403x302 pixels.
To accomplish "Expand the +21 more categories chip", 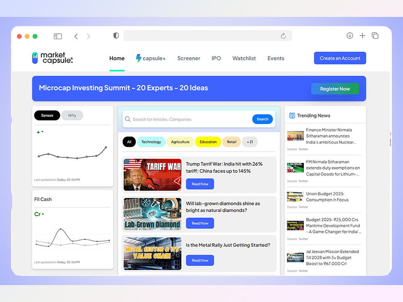I will 250,142.
